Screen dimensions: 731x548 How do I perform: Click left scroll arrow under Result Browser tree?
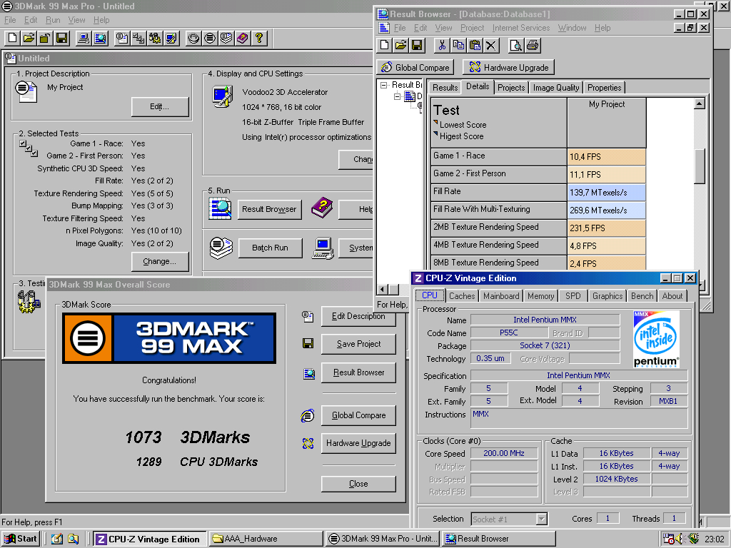point(383,290)
